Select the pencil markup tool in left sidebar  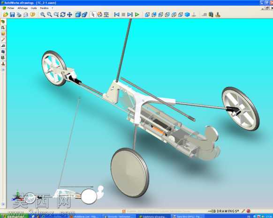pos(3,40)
